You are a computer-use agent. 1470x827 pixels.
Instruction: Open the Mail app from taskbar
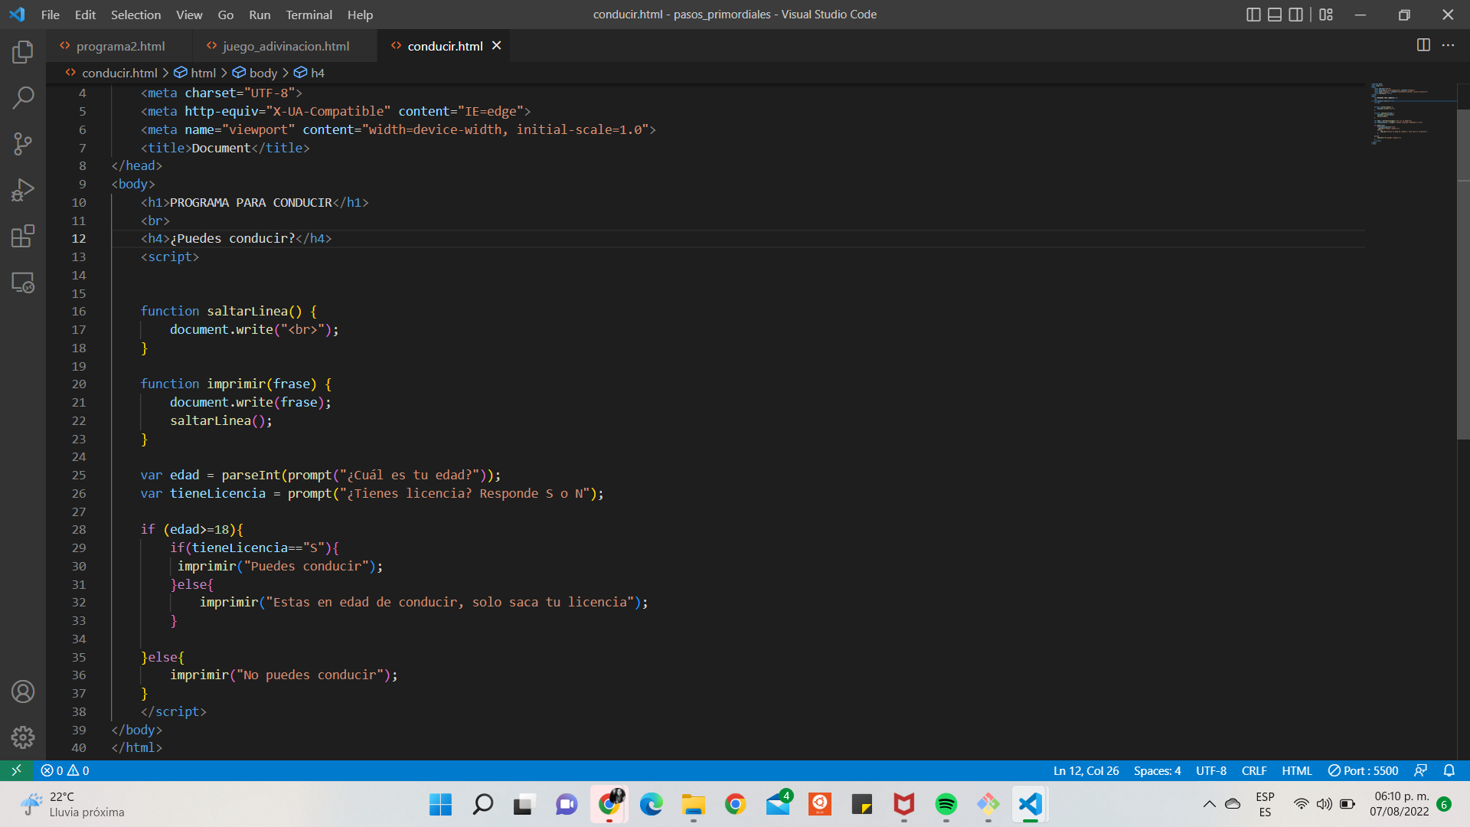tap(777, 804)
